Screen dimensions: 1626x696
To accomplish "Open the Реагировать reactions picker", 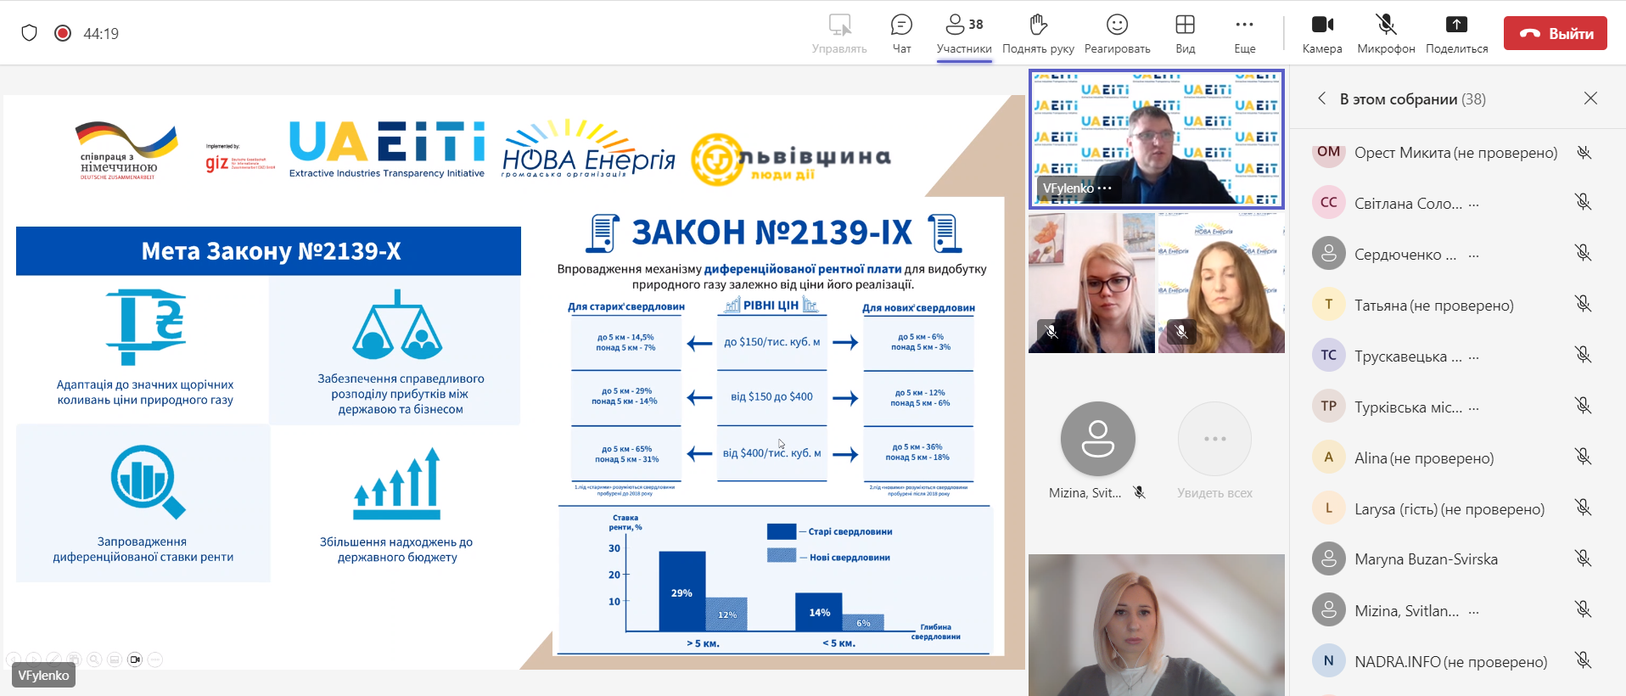I will [x=1117, y=33].
